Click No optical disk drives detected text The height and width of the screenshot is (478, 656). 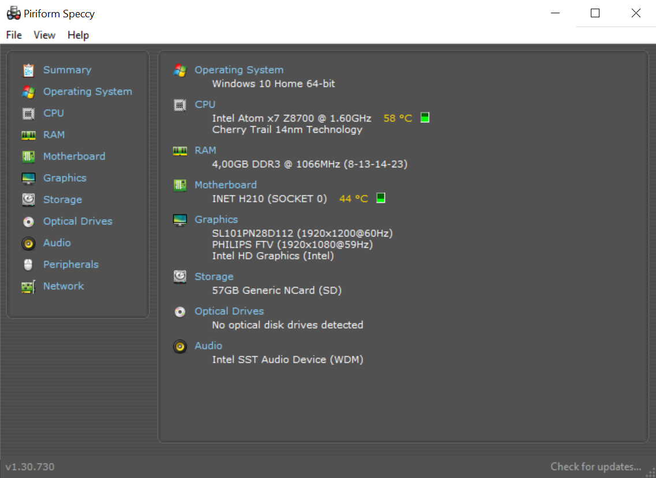[x=287, y=325]
